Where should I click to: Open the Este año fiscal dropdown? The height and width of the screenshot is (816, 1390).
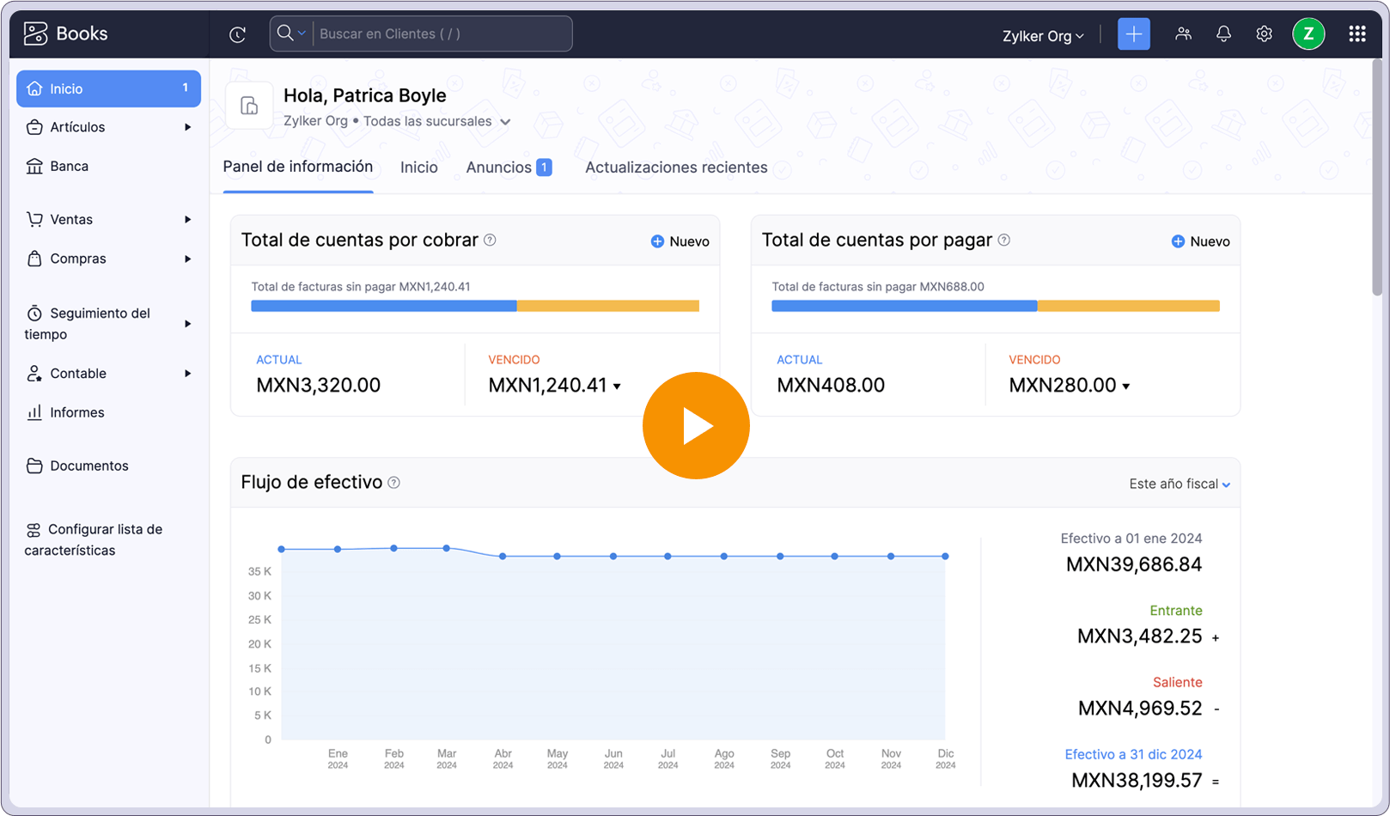[1178, 483]
